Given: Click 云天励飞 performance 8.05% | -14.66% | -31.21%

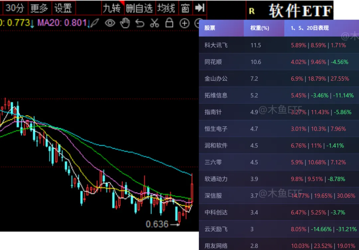Looking at the screenshot, I should click(324, 229).
